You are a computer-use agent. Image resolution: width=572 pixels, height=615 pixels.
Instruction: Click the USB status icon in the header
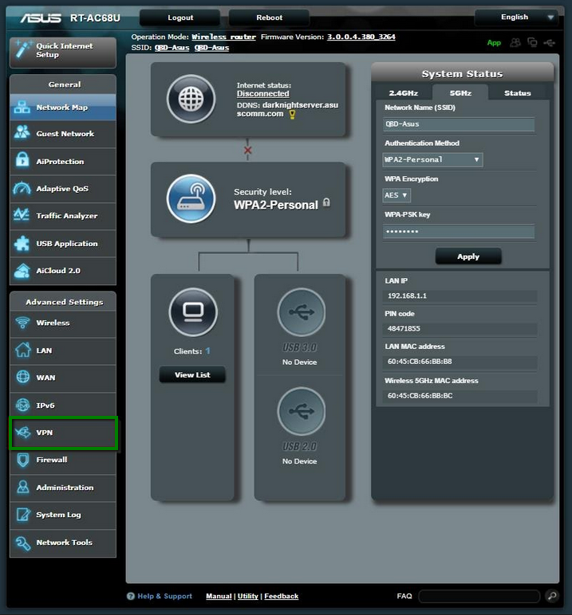click(x=549, y=42)
